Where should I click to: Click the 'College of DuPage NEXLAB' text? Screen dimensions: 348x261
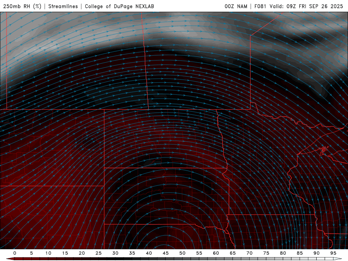click(x=119, y=6)
